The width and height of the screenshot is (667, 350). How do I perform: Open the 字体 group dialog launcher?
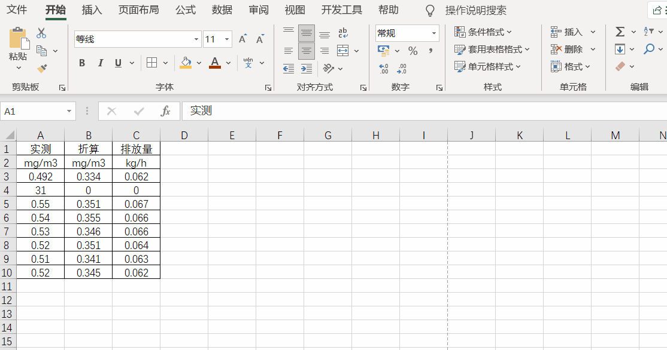pyautogui.click(x=268, y=88)
